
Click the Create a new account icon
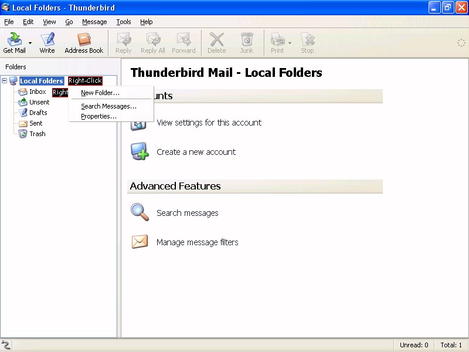pyautogui.click(x=140, y=151)
